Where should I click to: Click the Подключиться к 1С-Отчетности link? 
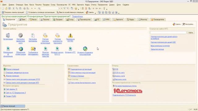pos(124,95)
